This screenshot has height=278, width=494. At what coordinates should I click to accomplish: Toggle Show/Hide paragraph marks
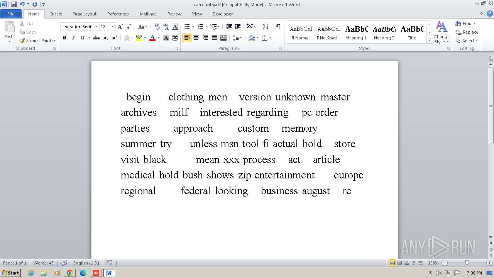coord(278,27)
